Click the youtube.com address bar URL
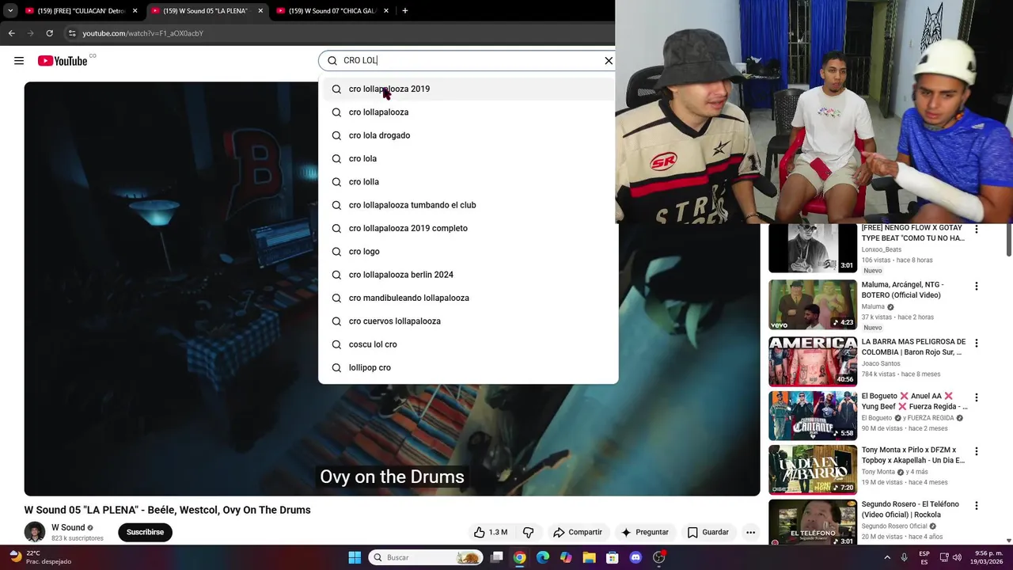Screen dimensions: 1013x570 143,33
